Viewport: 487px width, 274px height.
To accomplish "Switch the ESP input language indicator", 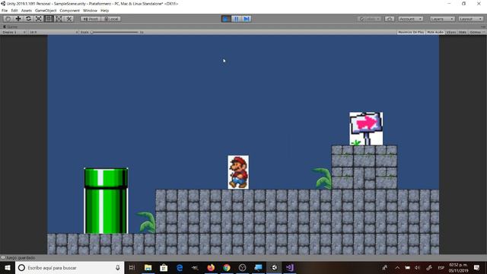I will click(441, 267).
